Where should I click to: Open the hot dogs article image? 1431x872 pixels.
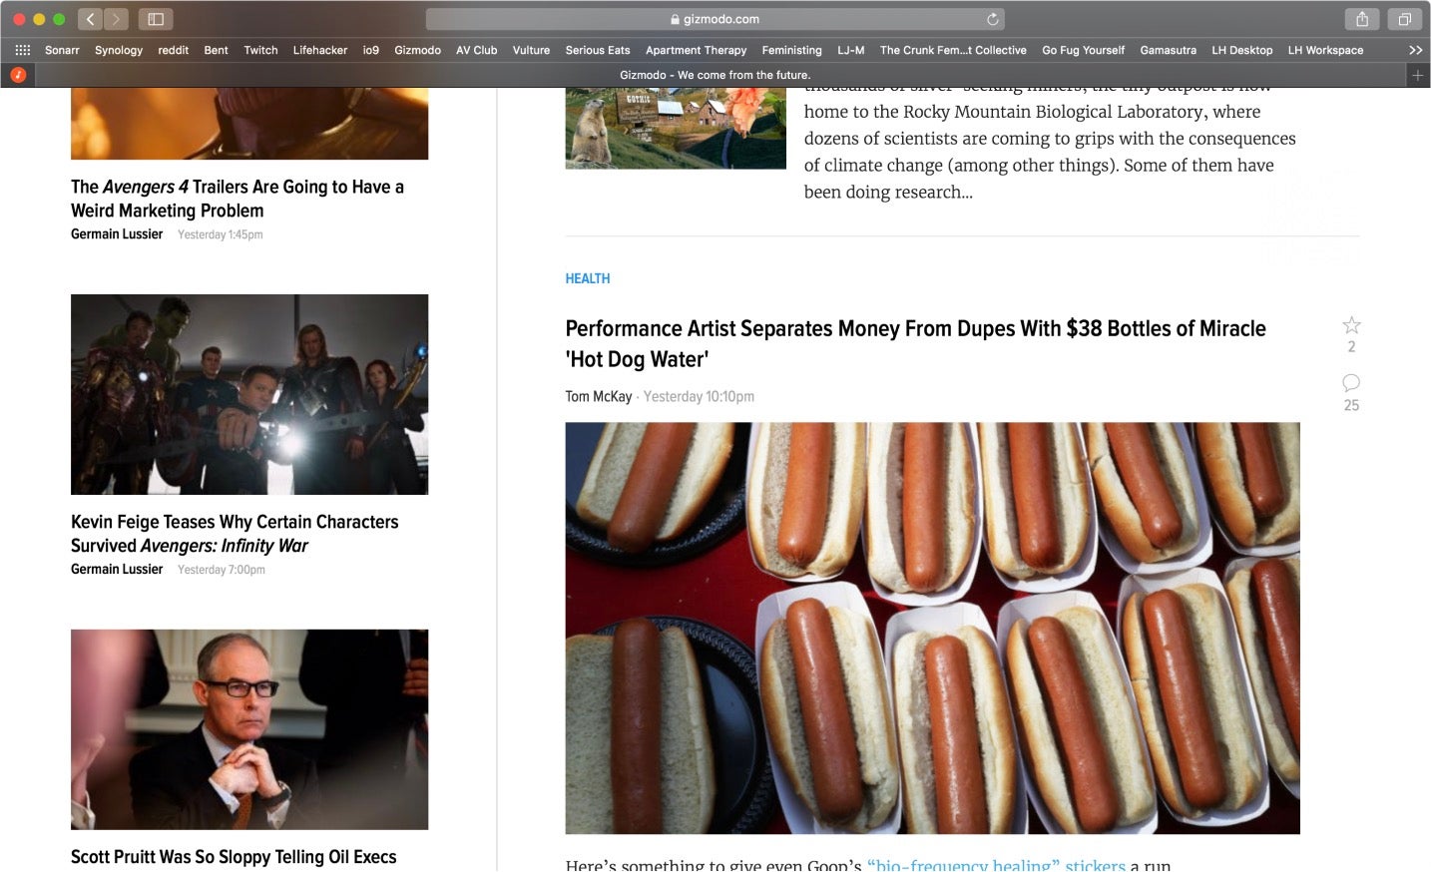(x=932, y=628)
